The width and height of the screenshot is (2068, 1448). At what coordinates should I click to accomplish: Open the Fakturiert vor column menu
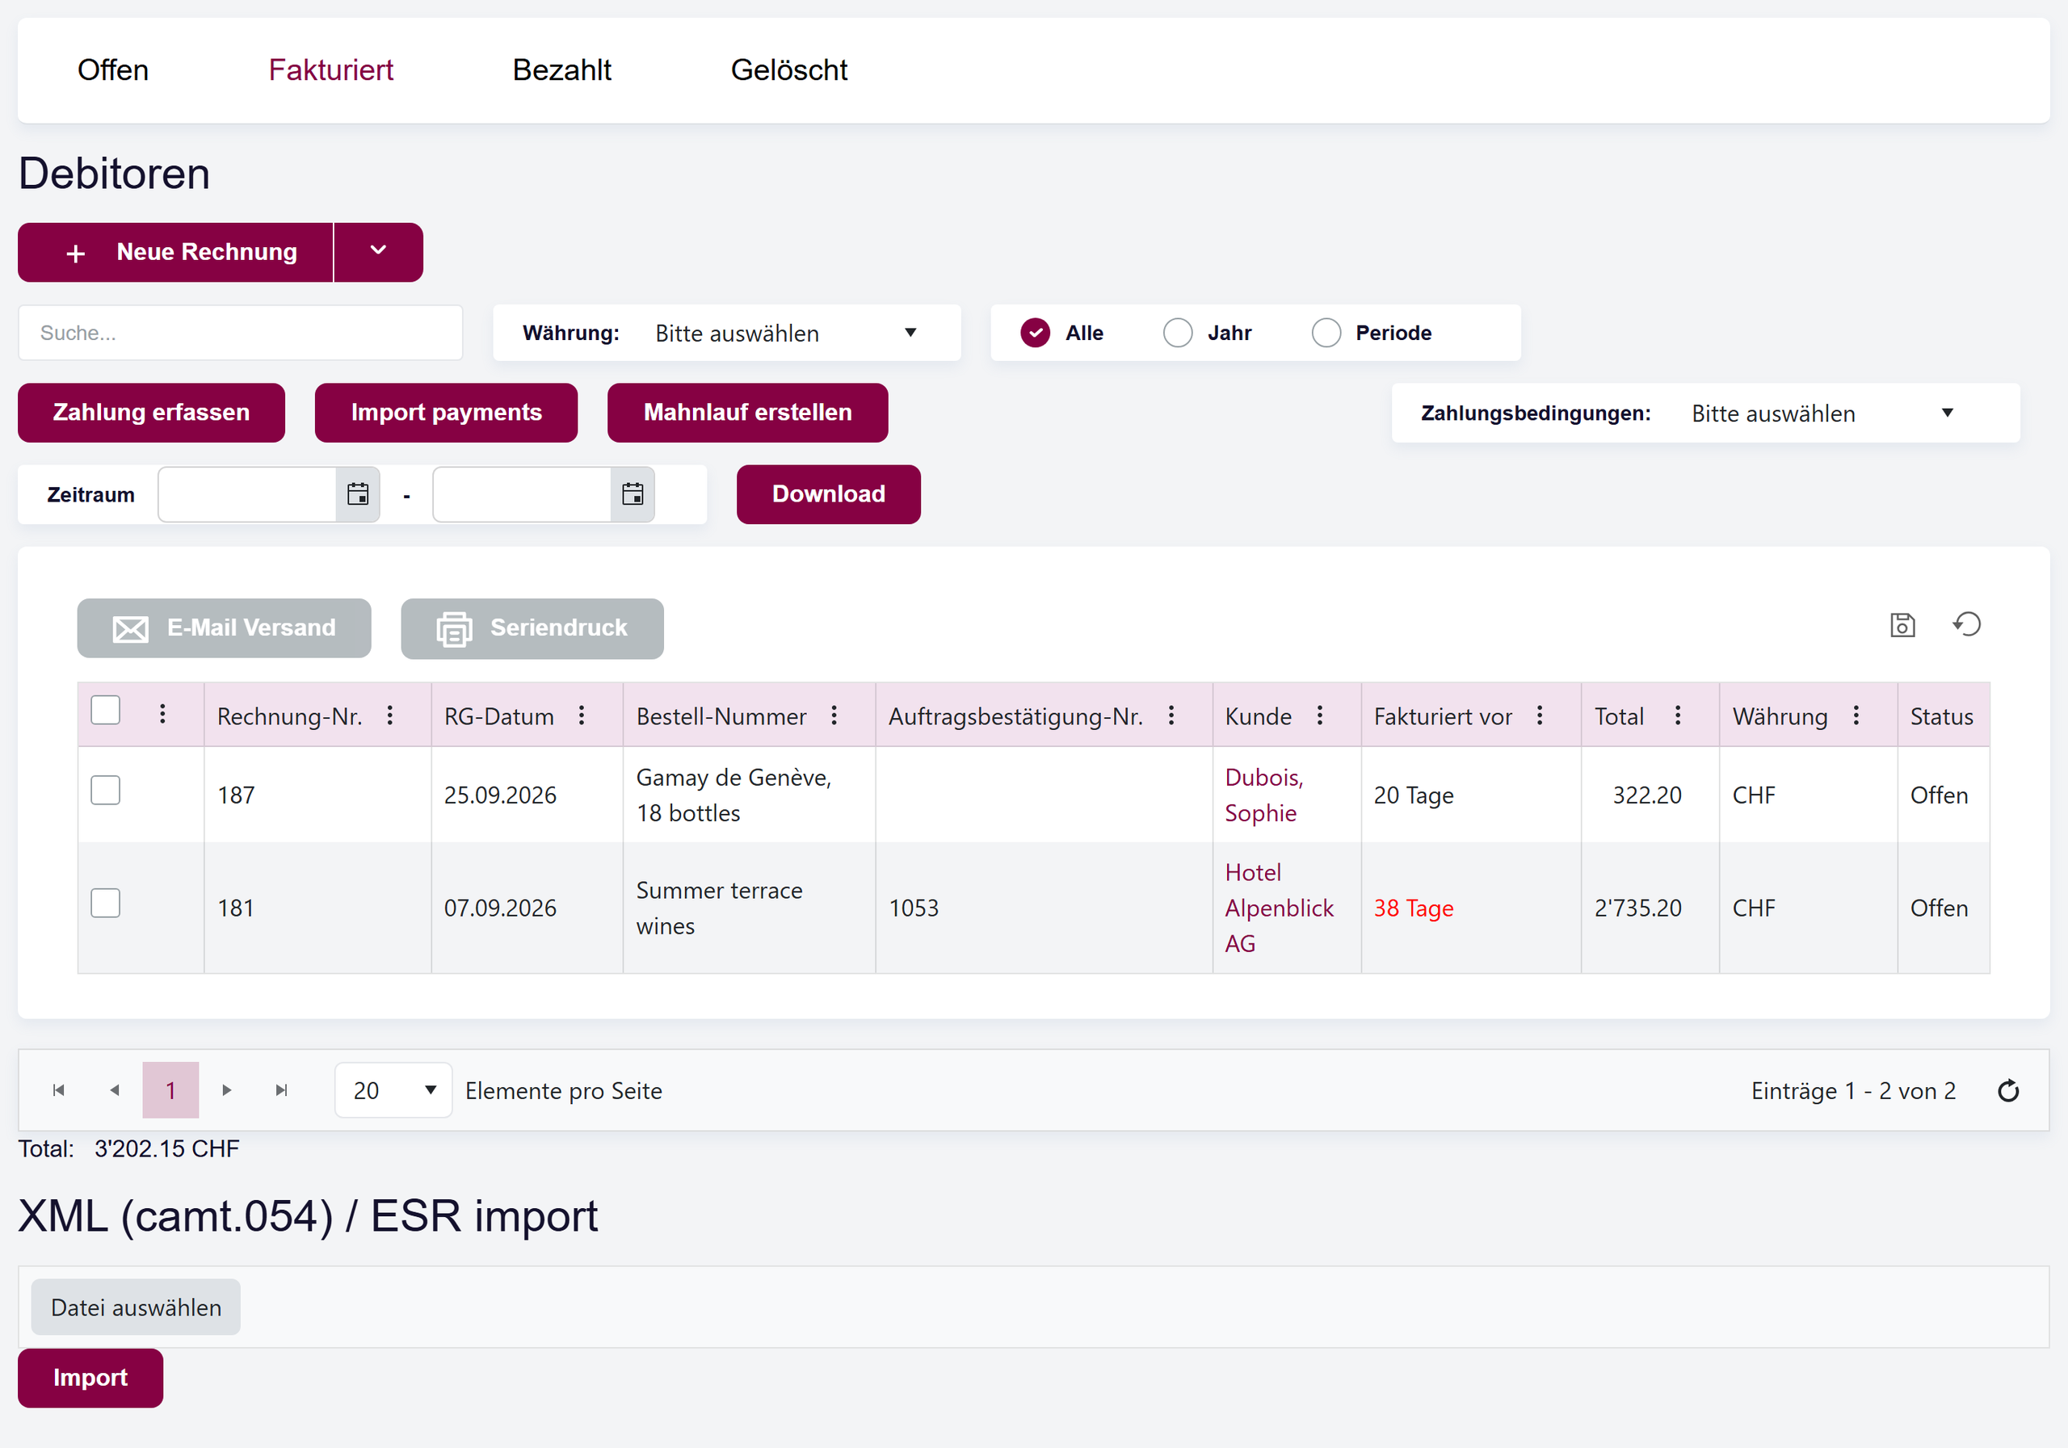coord(1540,715)
